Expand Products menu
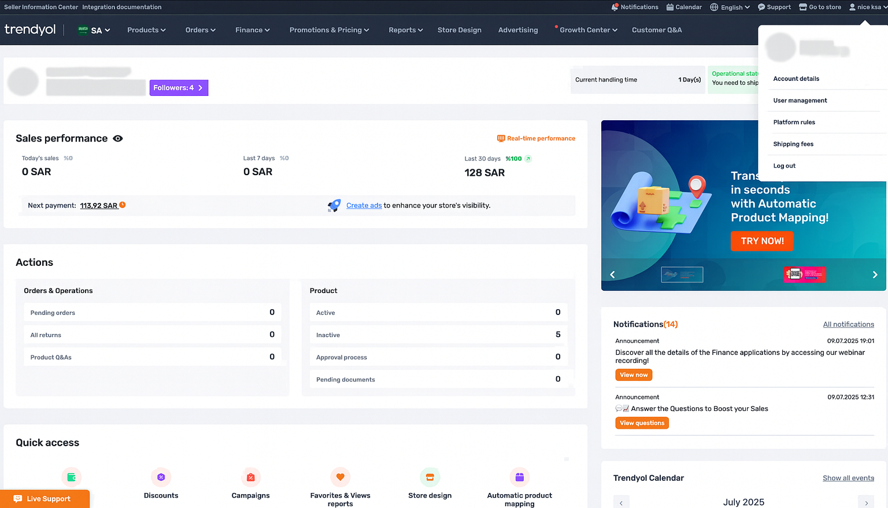This screenshot has width=888, height=508. tap(146, 30)
